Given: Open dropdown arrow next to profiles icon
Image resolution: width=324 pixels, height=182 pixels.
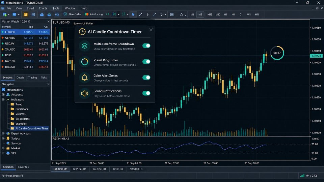Looking at the screenshot, I should click(x=19, y=14).
